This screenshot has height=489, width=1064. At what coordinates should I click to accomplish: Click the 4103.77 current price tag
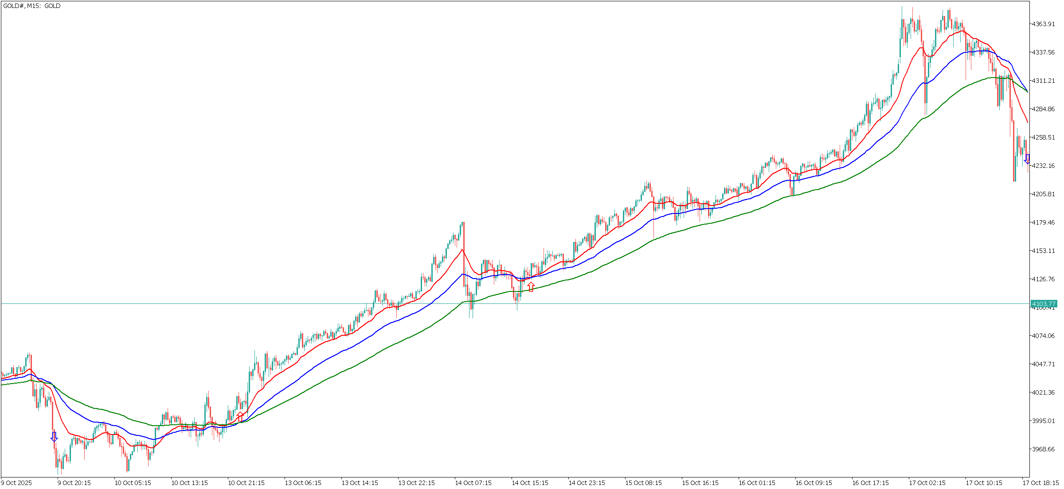pos(1044,304)
